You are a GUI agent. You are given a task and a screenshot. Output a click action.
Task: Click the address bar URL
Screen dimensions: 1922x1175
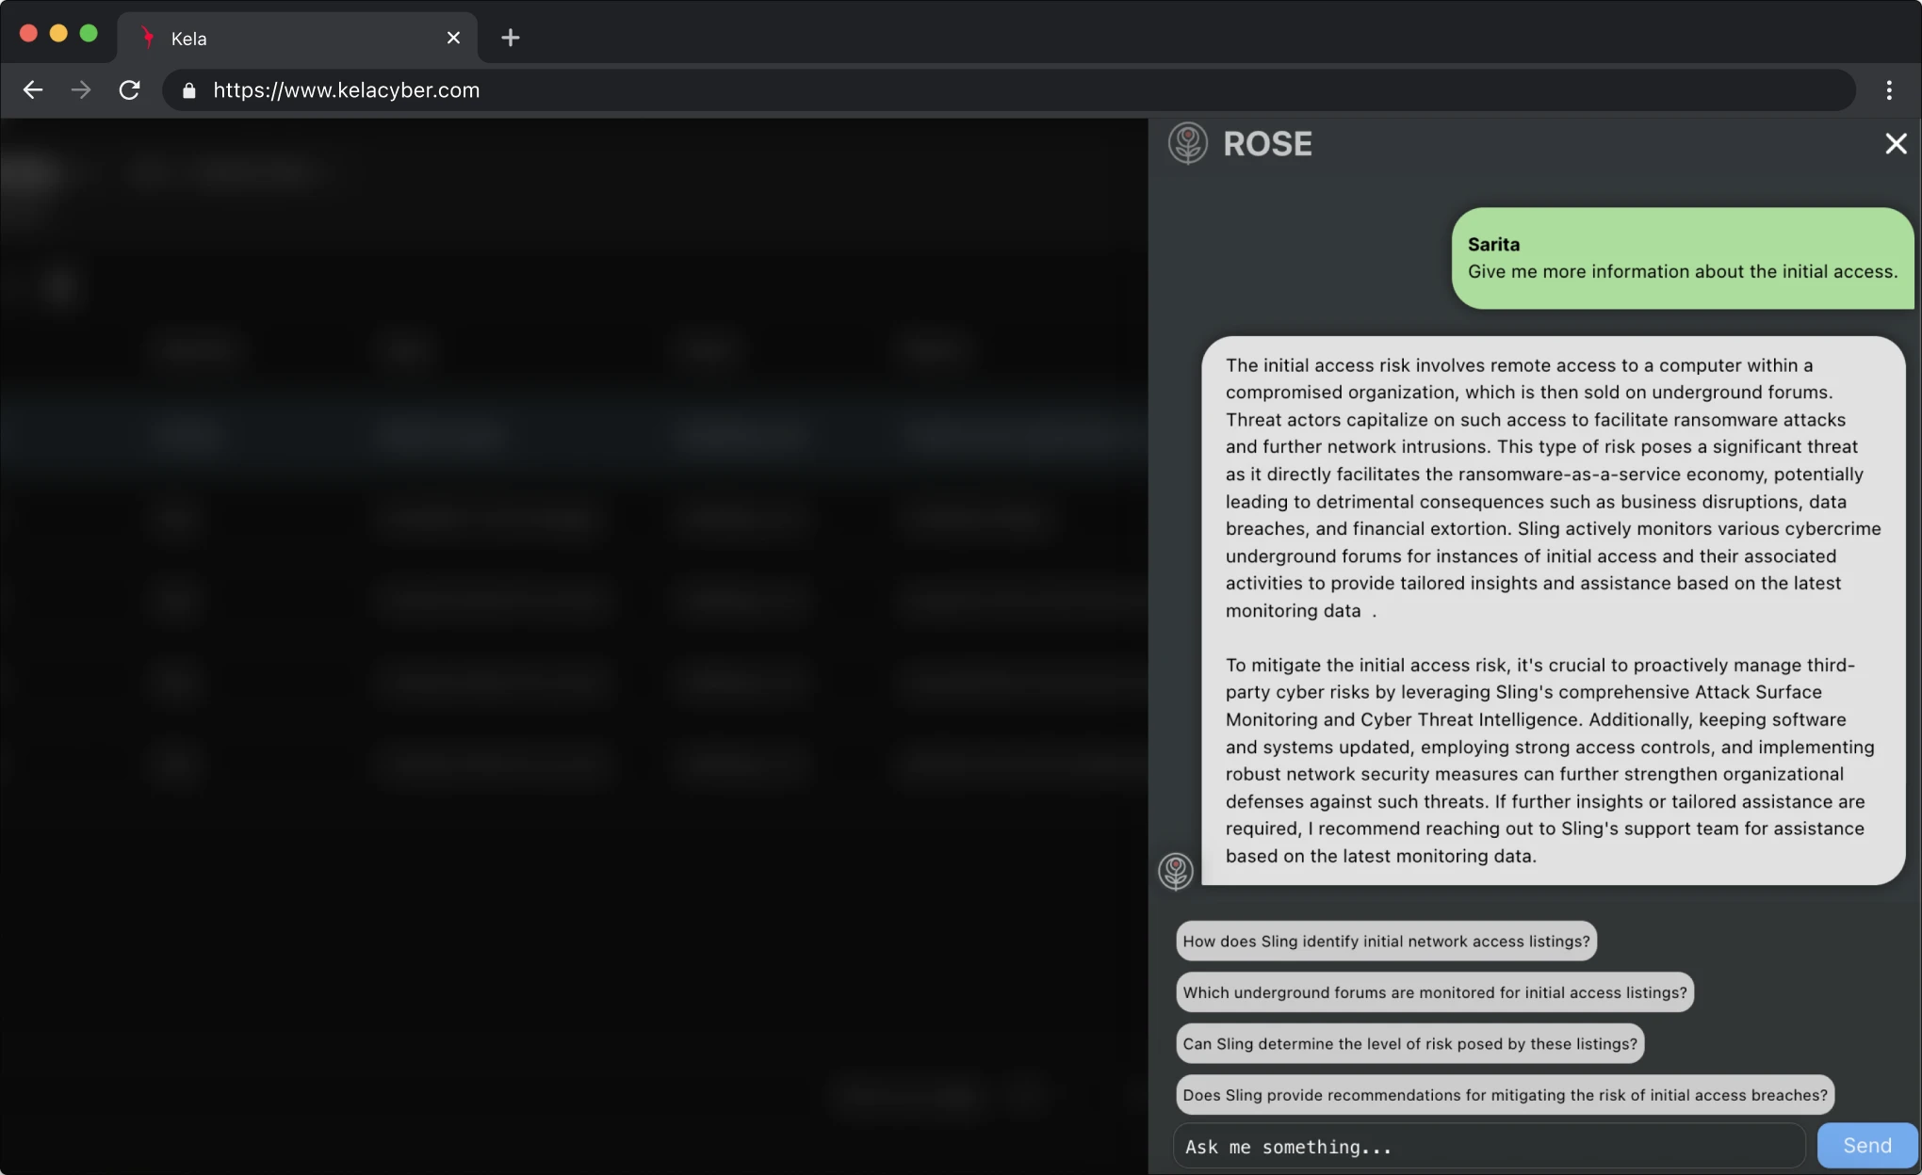pyautogui.click(x=346, y=90)
